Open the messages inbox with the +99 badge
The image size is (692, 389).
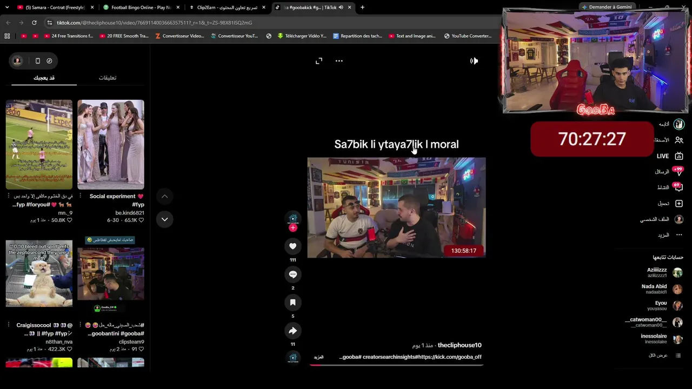(x=678, y=171)
